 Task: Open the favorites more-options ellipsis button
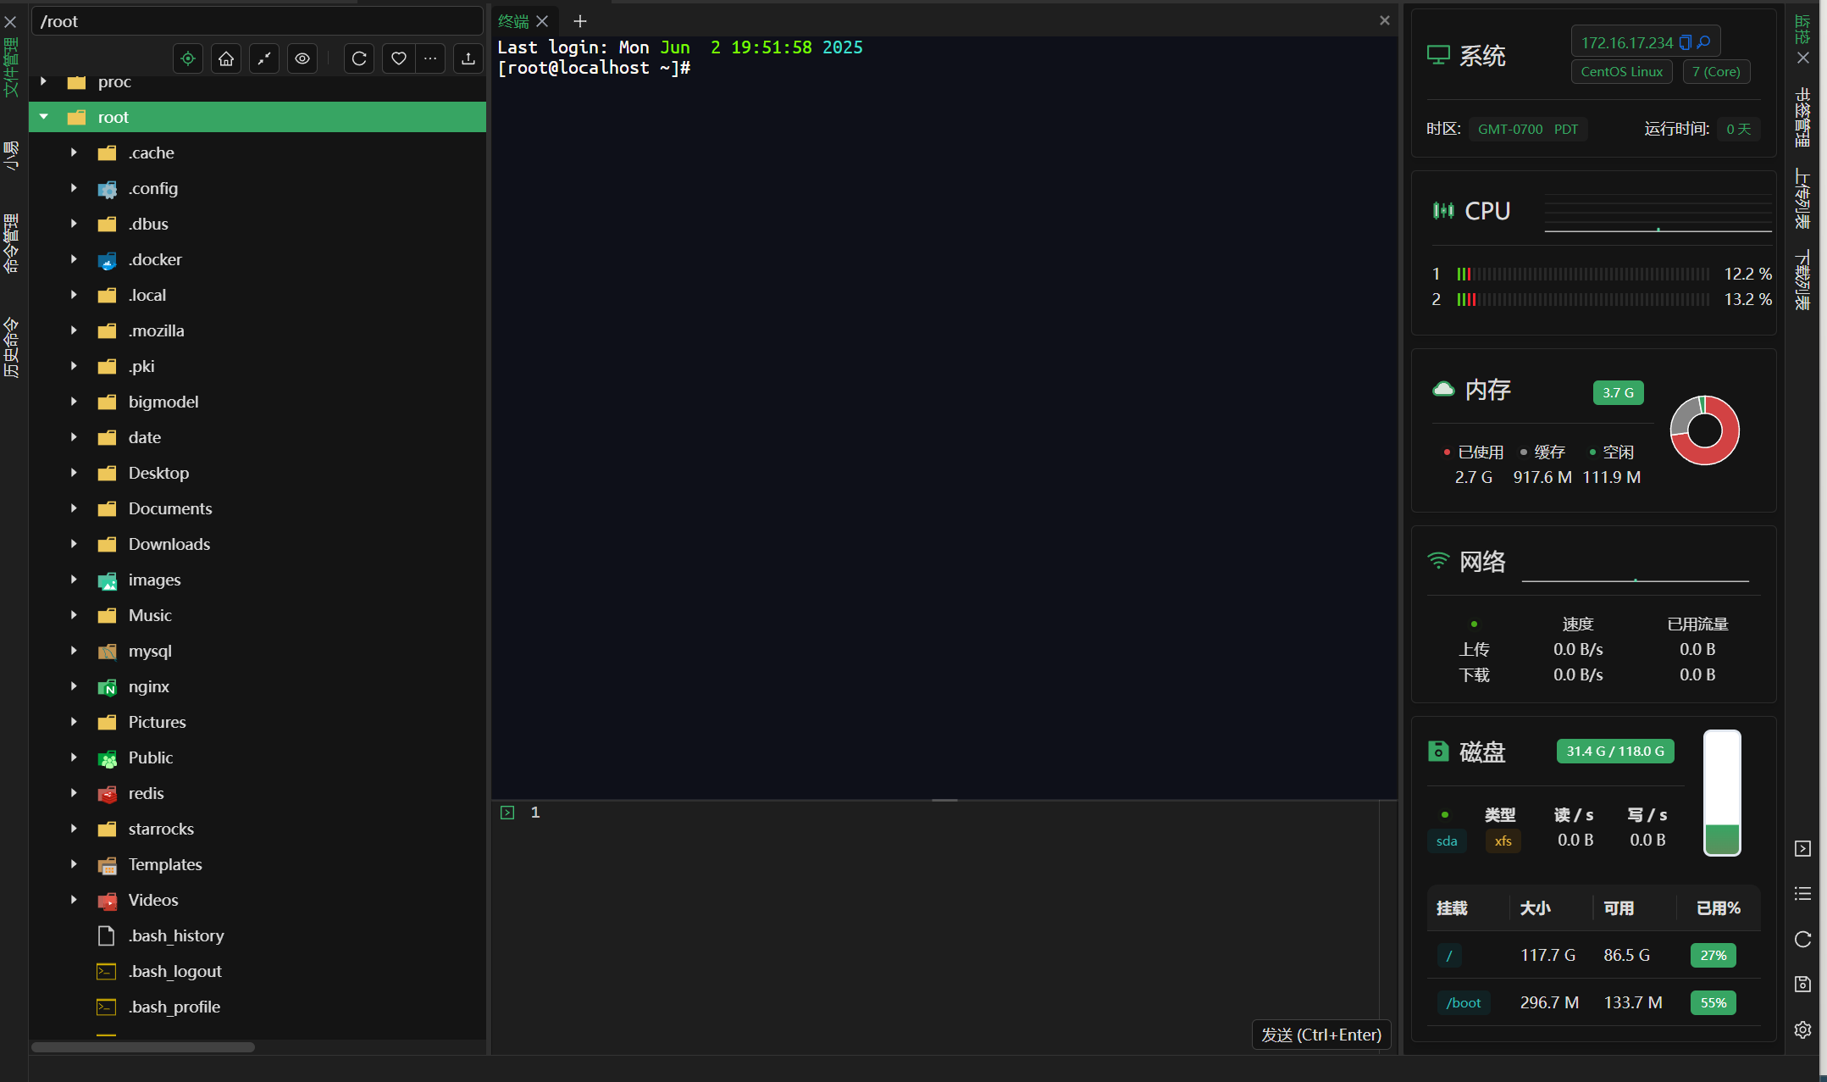pos(430,58)
